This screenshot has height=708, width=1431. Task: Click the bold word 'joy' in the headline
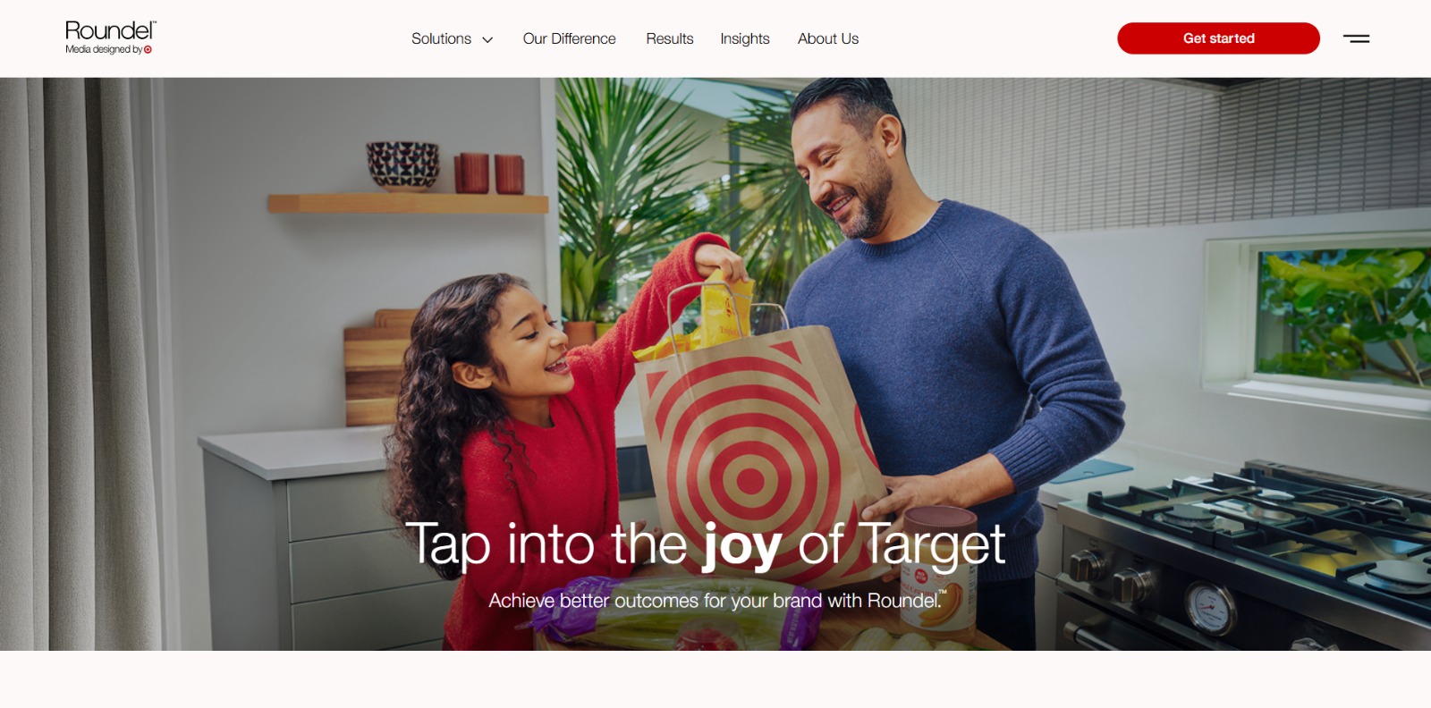click(x=742, y=546)
